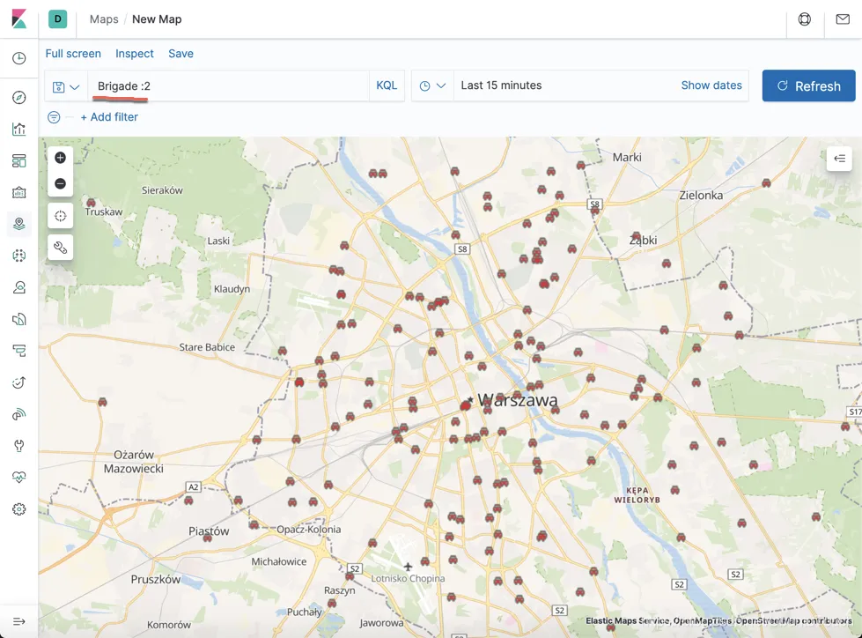Click the Zielonka map label
Screen dimensions: 862x638
(x=701, y=196)
